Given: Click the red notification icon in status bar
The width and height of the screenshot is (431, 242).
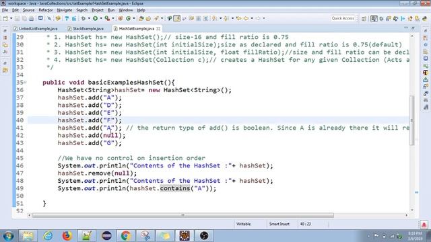Looking at the screenshot, I should pos(424,225).
